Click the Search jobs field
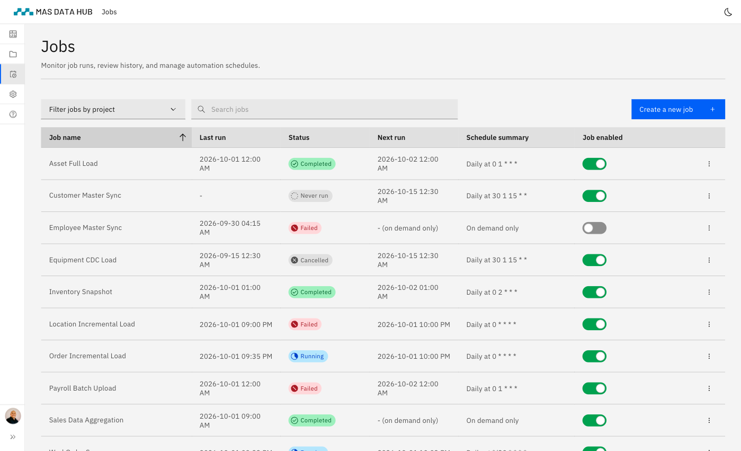 point(324,109)
